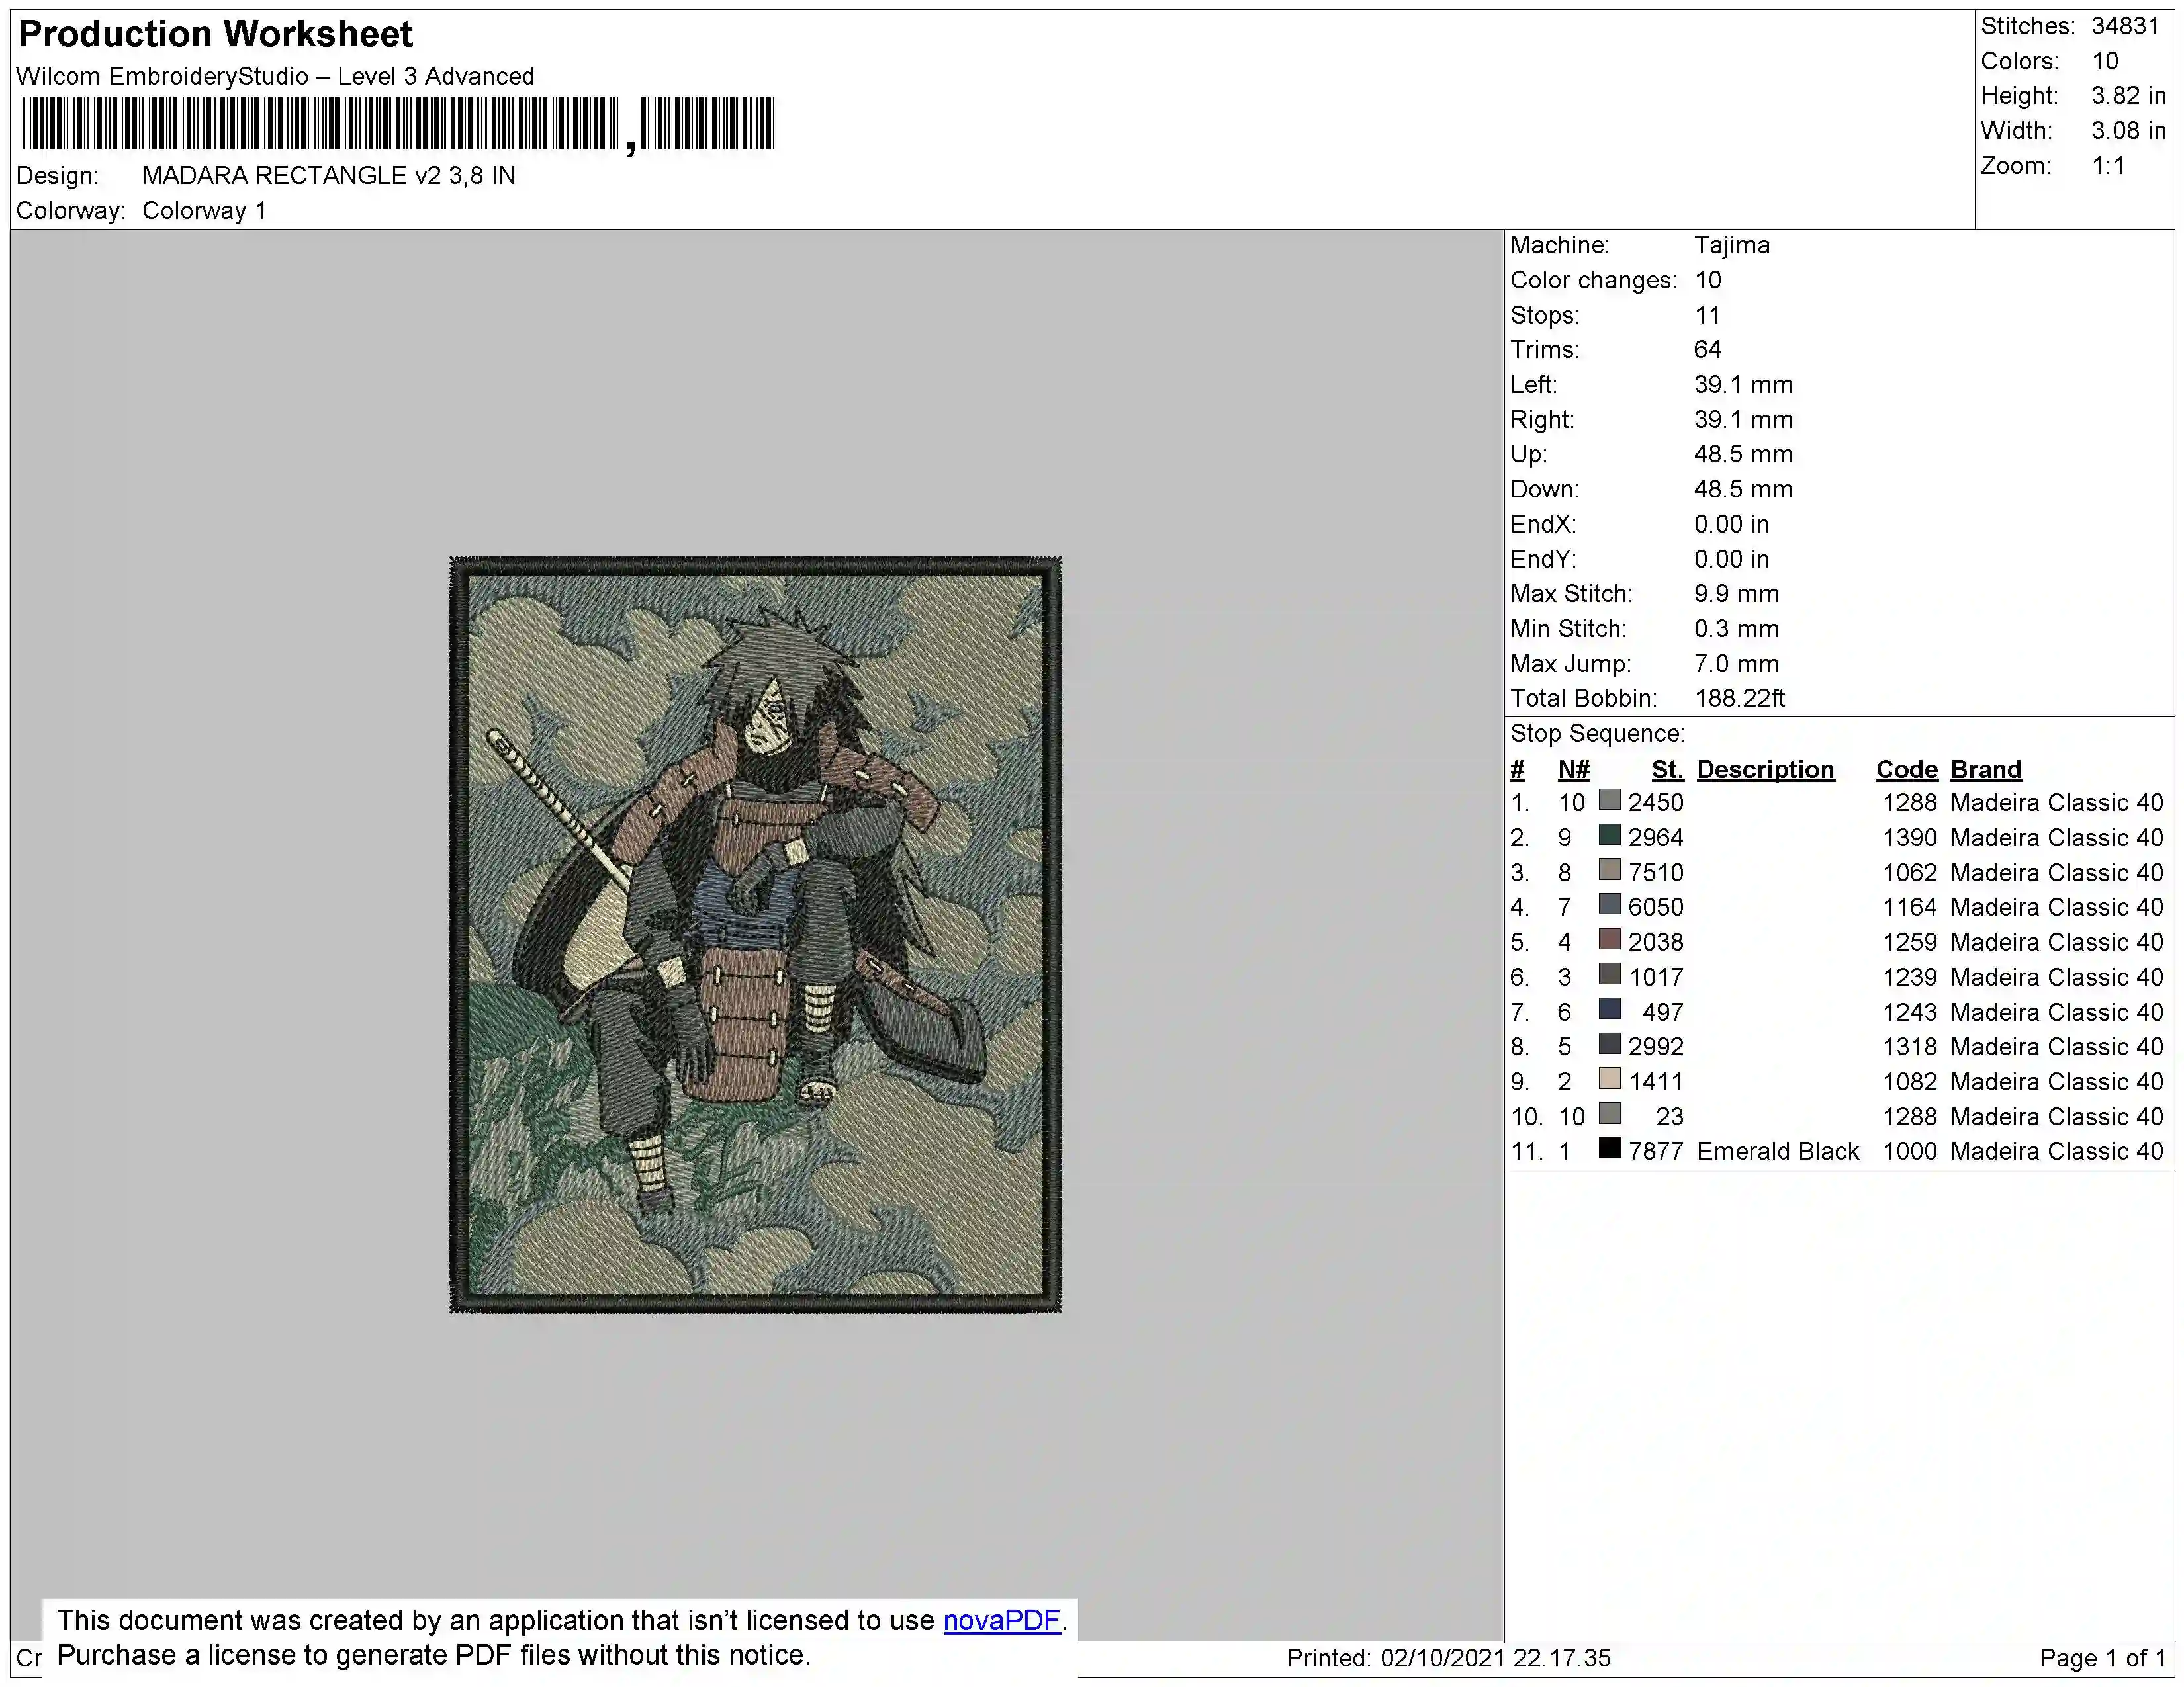Click the Code column header
Image resolution: width=2184 pixels, height=1687 pixels.
(1906, 769)
